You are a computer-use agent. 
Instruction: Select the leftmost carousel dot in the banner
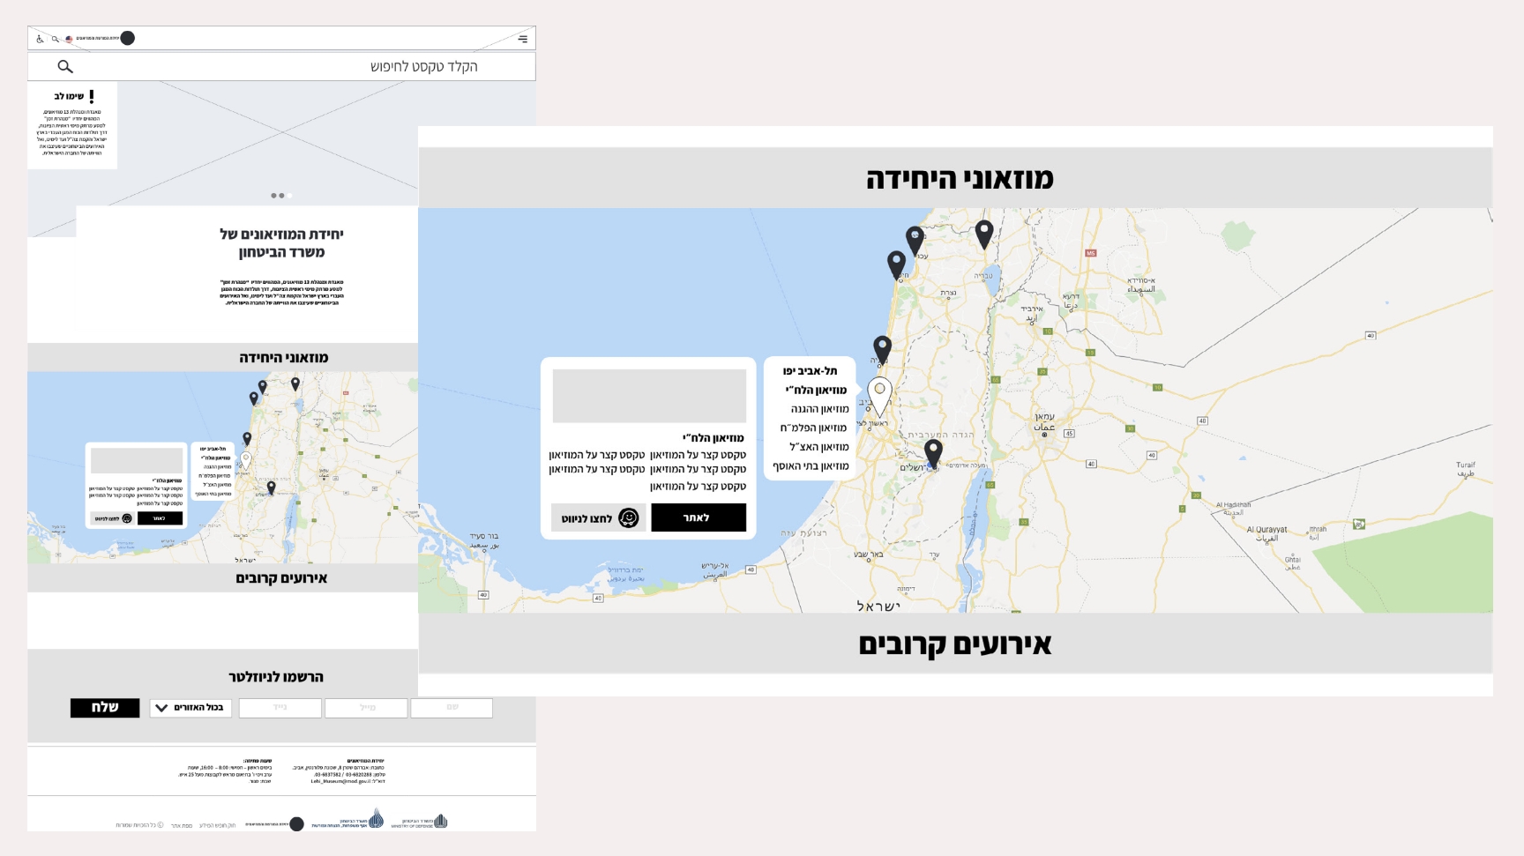coord(274,196)
